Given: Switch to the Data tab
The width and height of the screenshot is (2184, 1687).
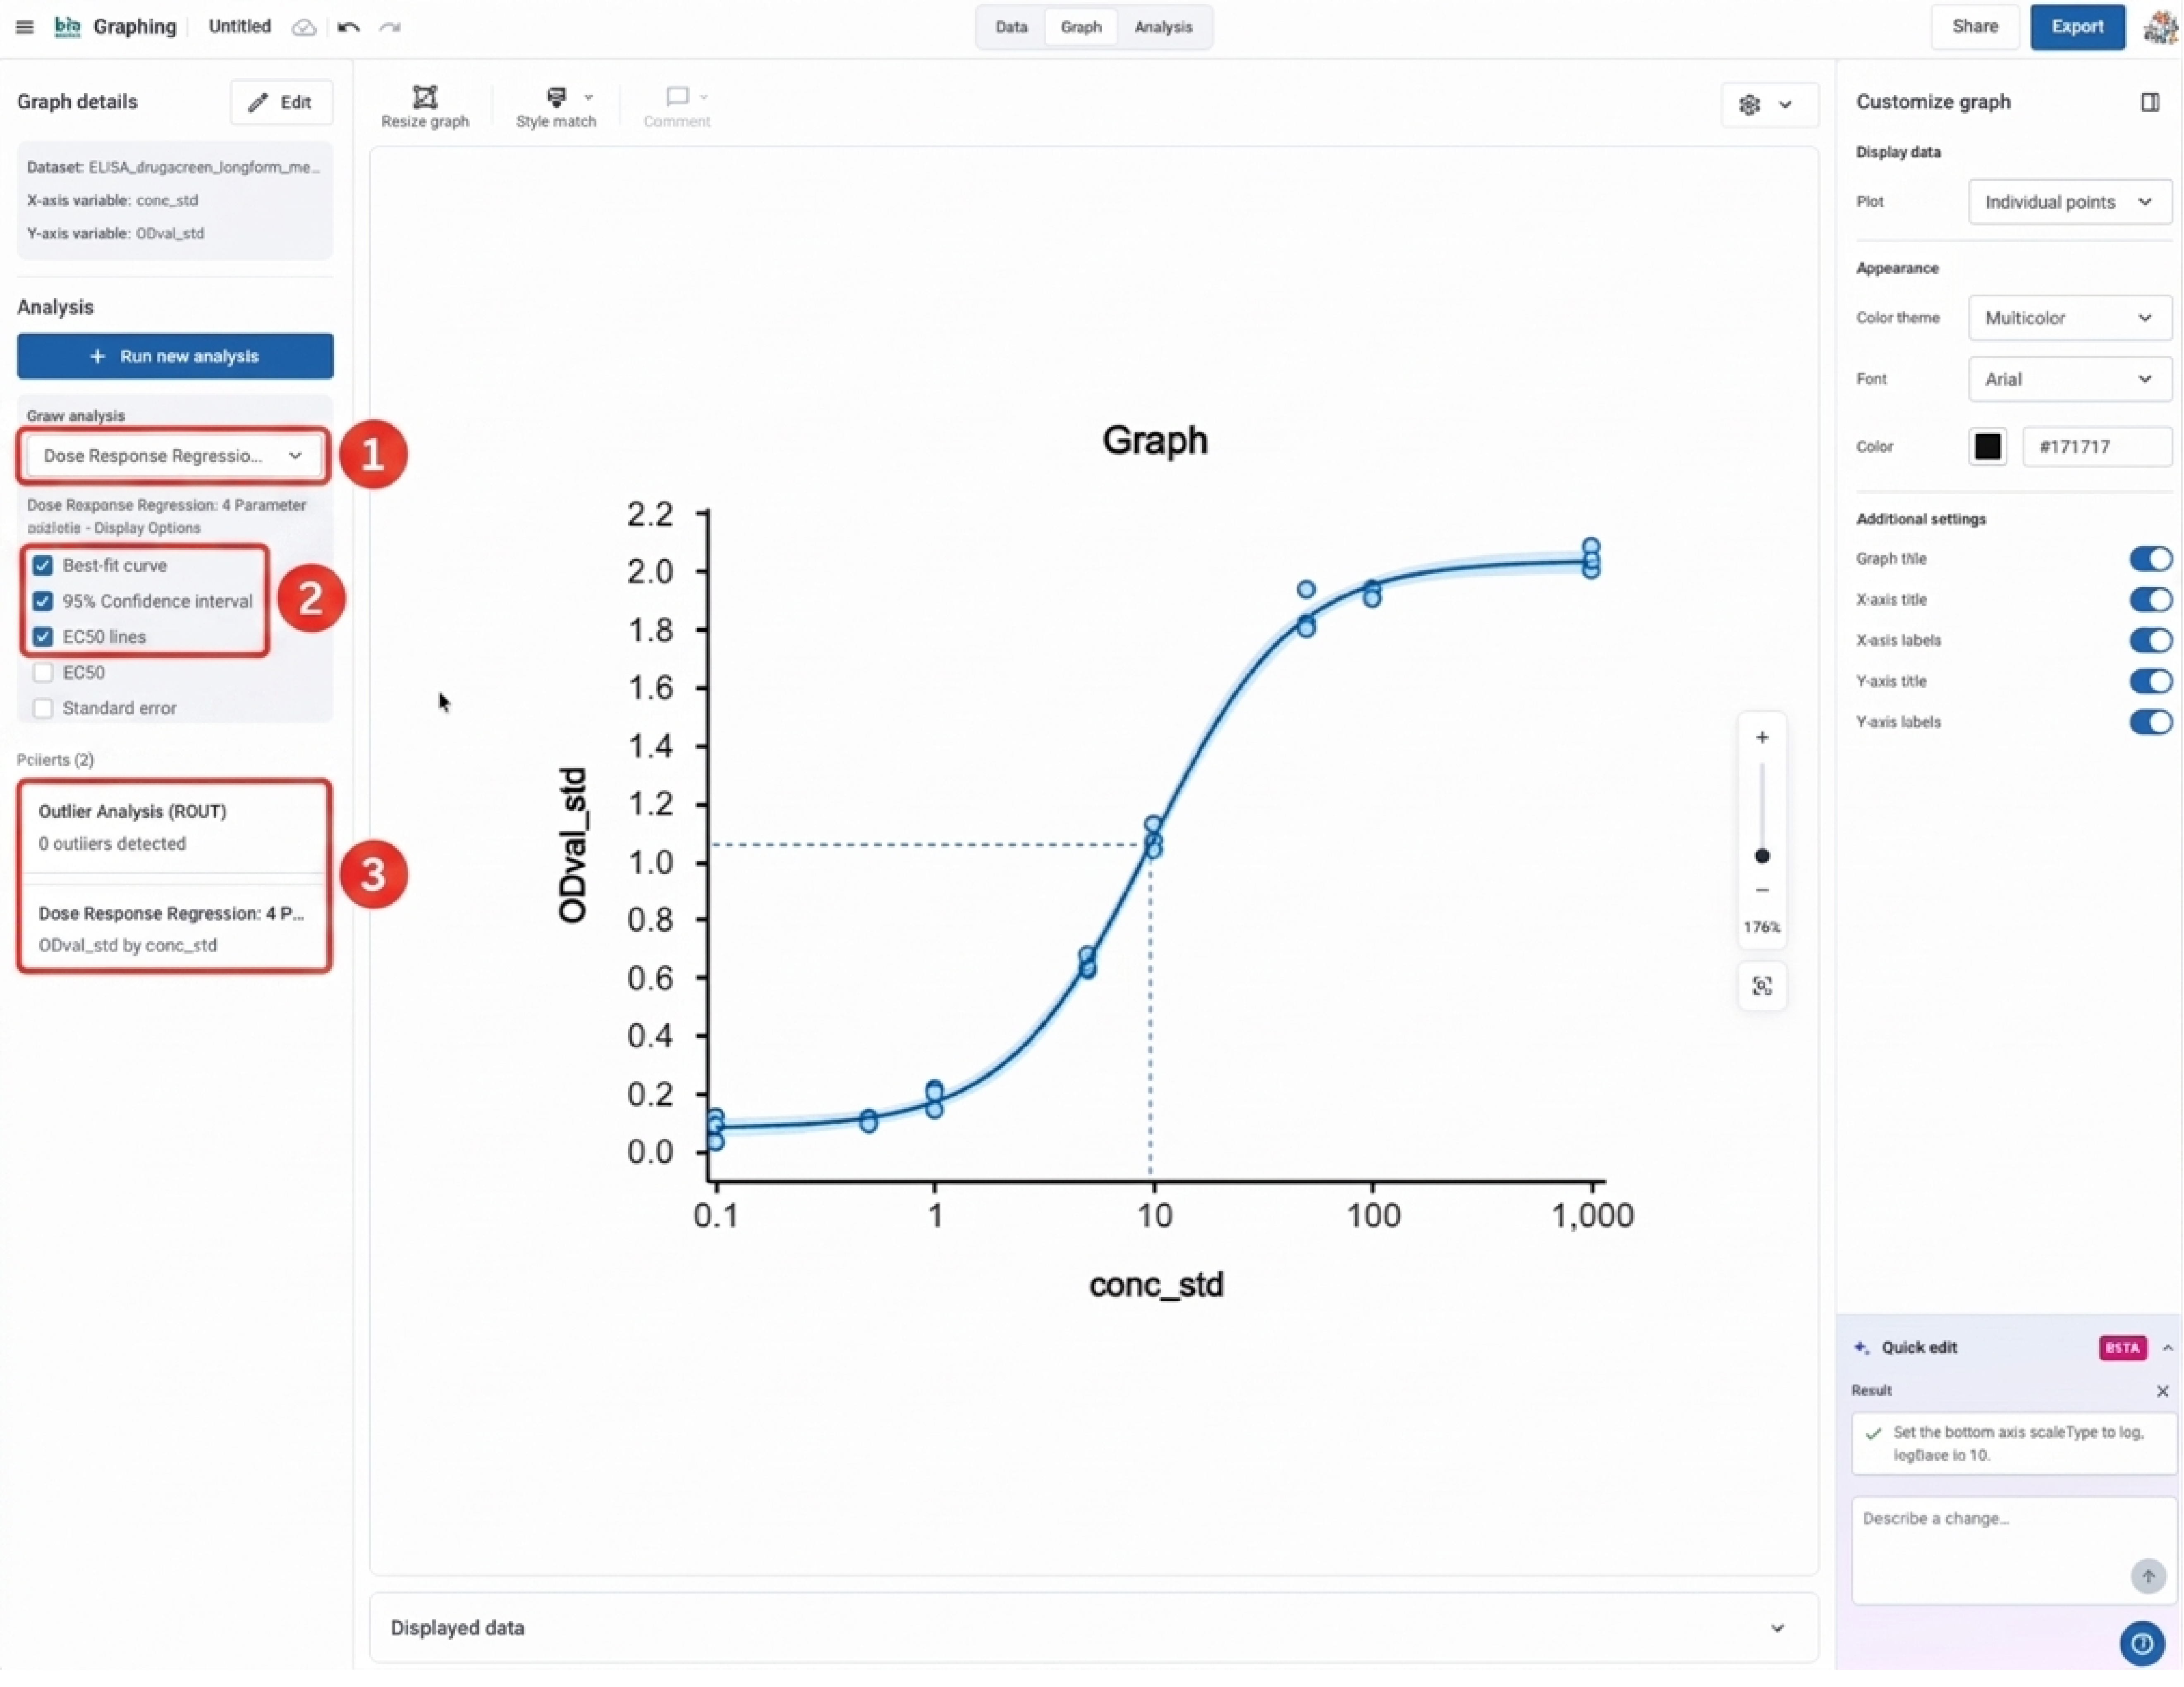Looking at the screenshot, I should [x=1012, y=27].
